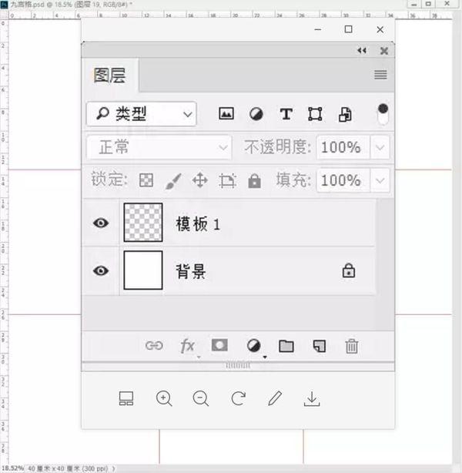Viewport: 462px width, 473px height.
Task: Expand the 不透明度 opacity dropdown arrow
Action: (380, 147)
